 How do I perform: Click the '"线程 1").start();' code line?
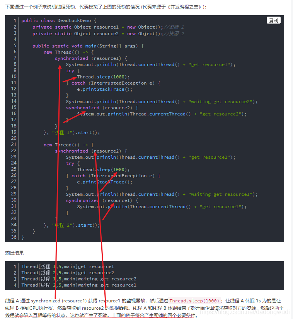click(x=72, y=132)
